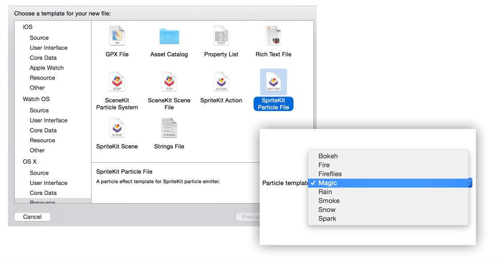
Task: Select the GPX File template icon
Action: tap(117, 36)
